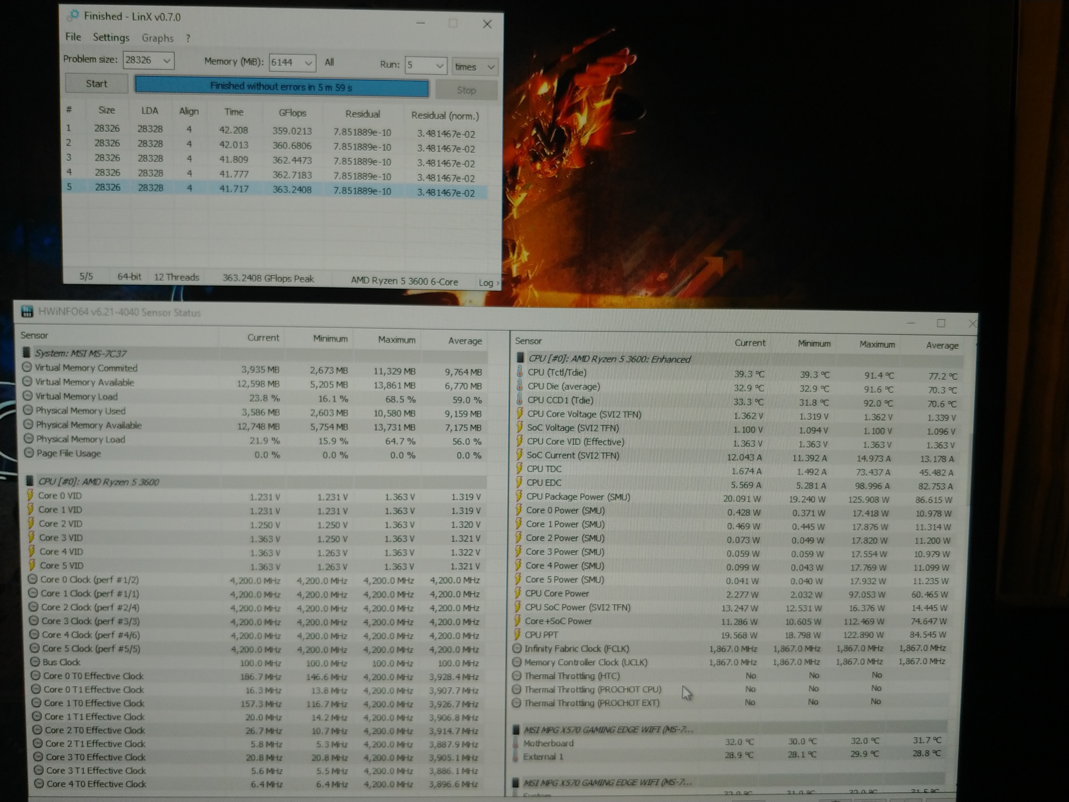1069x802 pixels.
Task: Open the File menu in LinX
Action: coord(73,37)
